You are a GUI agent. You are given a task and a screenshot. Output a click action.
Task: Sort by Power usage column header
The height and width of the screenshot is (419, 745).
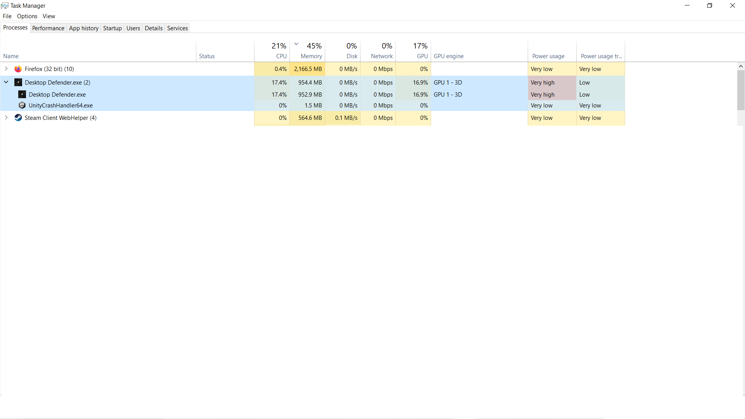(551, 56)
